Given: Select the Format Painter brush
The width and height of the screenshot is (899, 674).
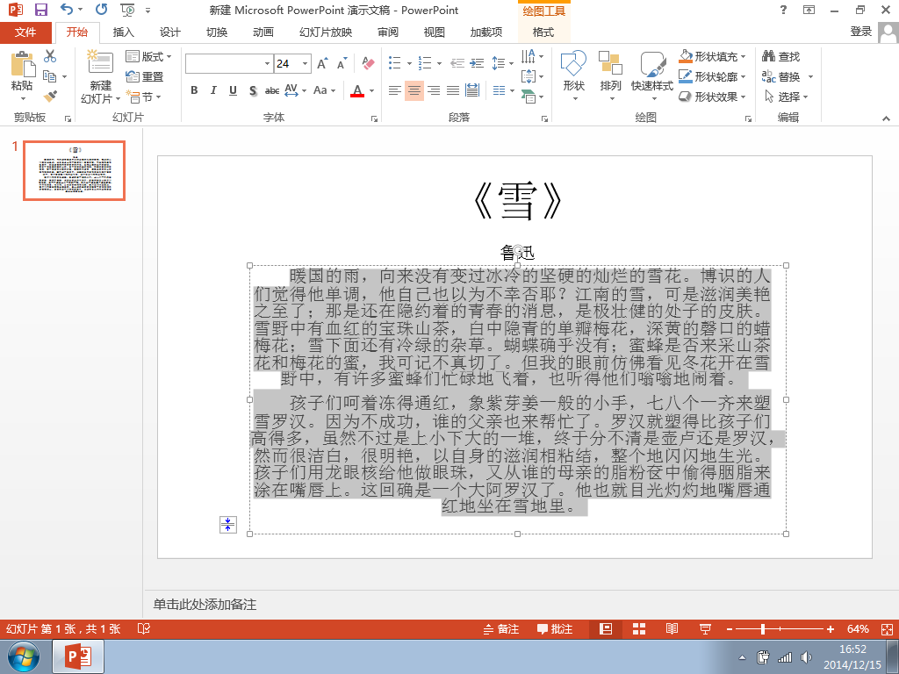Looking at the screenshot, I should click(50, 97).
